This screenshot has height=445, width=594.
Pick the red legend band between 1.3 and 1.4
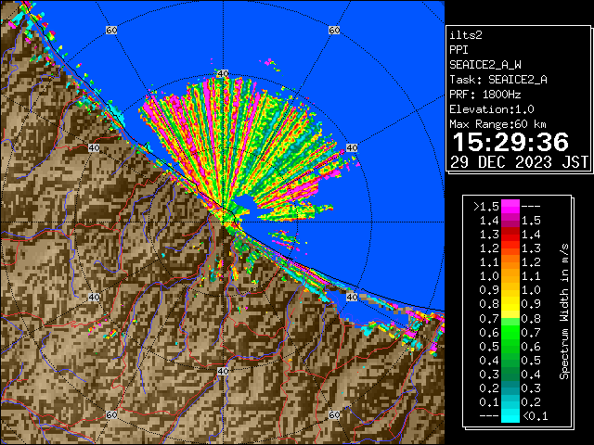pos(510,235)
